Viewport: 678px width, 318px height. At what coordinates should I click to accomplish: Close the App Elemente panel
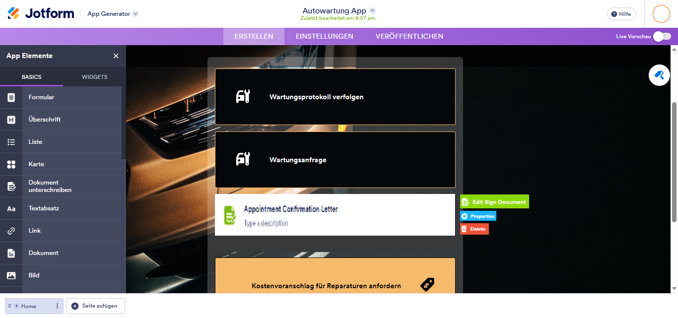[116, 56]
